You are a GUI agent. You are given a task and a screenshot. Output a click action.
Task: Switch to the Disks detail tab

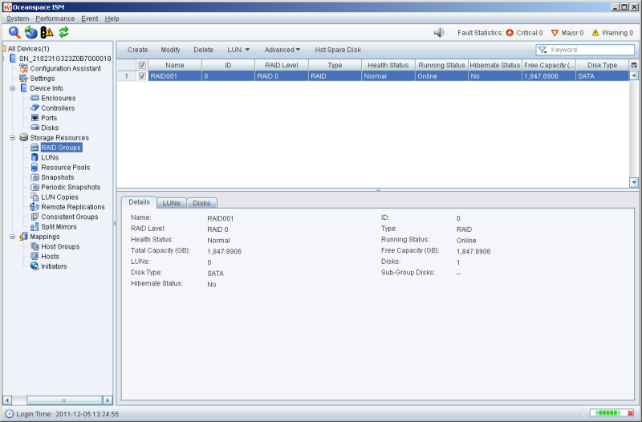point(201,203)
